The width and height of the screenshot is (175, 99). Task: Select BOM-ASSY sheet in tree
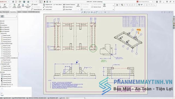4,33
